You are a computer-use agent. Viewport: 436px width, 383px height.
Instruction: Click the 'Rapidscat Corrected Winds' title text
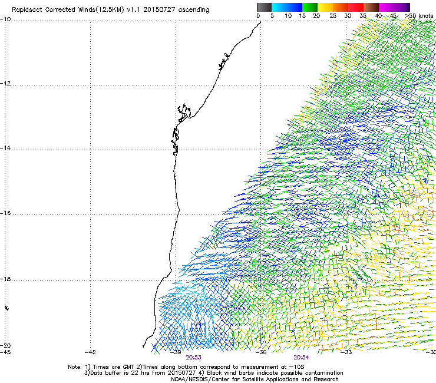[x=54, y=10]
